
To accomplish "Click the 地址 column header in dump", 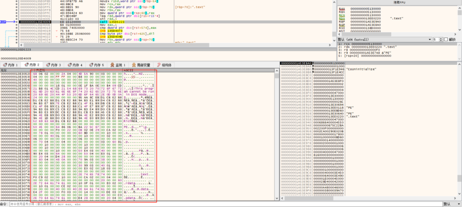I will (16, 70).
